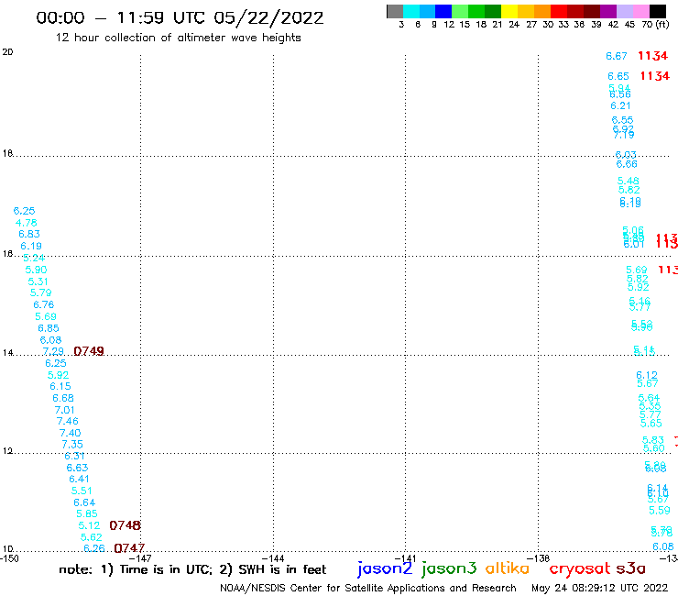Click the wave height value 7.01
The image size is (678, 596).
point(64,410)
